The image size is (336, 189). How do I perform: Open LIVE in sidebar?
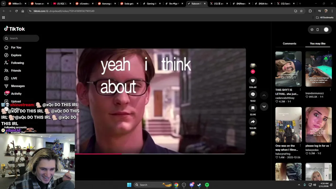pyautogui.click(x=14, y=78)
